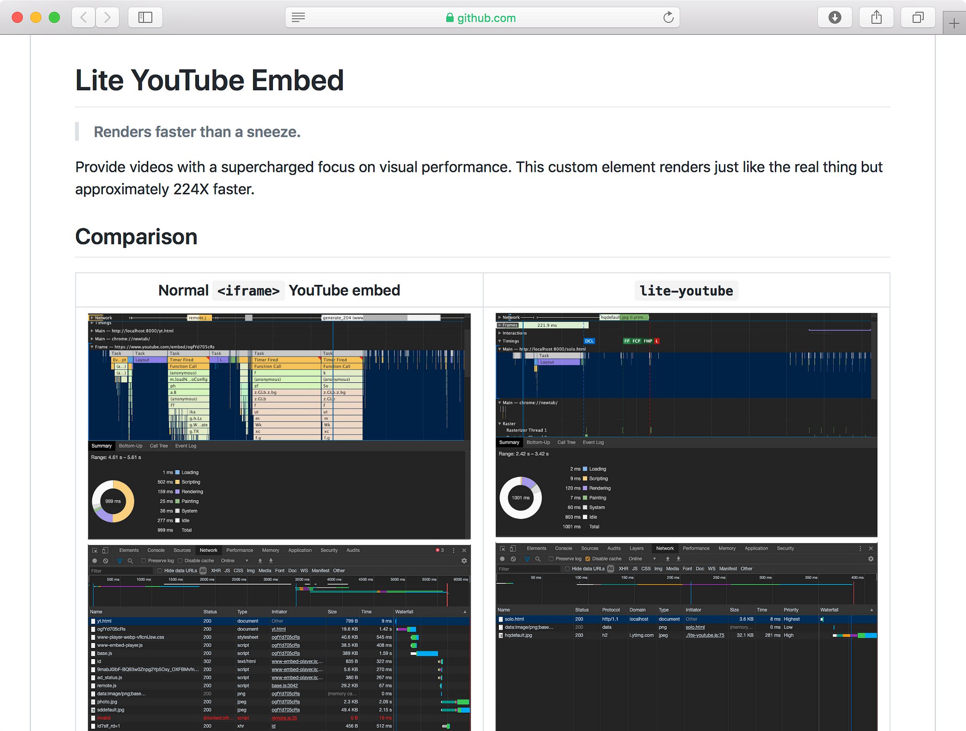This screenshot has height=731, width=966.
Task: Toggle the All filter in left Network panel
Action: click(203, 570)
